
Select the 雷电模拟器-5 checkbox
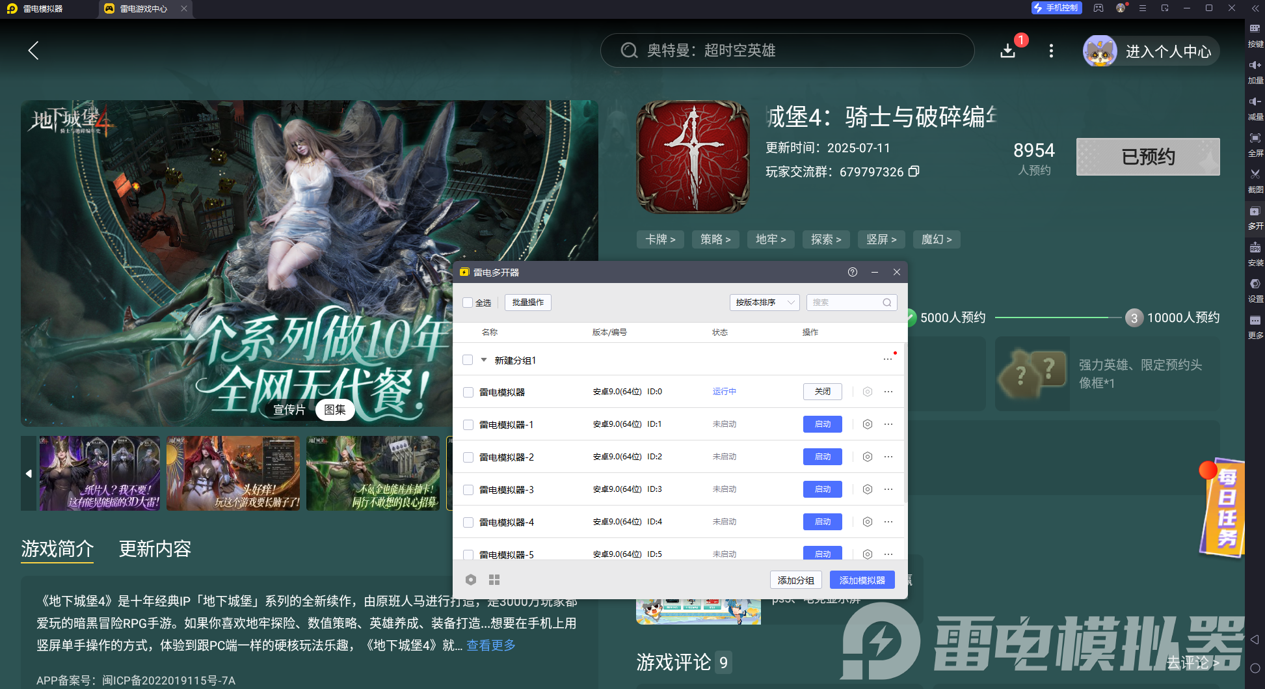point(468,555)
